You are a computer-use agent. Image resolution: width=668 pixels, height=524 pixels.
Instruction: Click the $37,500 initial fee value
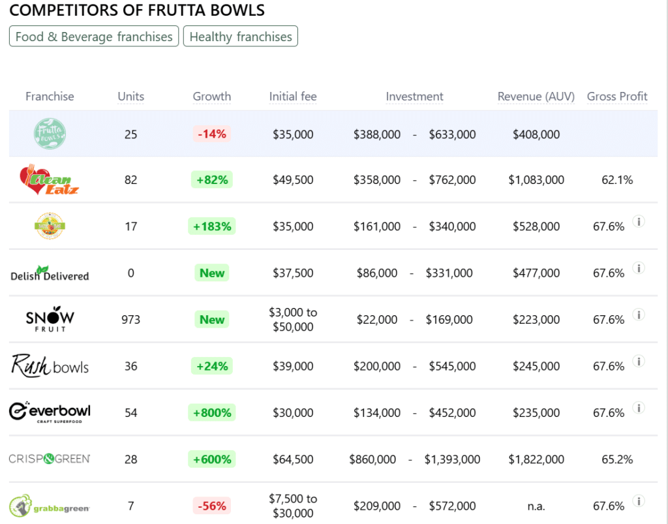tap(293, 273)
